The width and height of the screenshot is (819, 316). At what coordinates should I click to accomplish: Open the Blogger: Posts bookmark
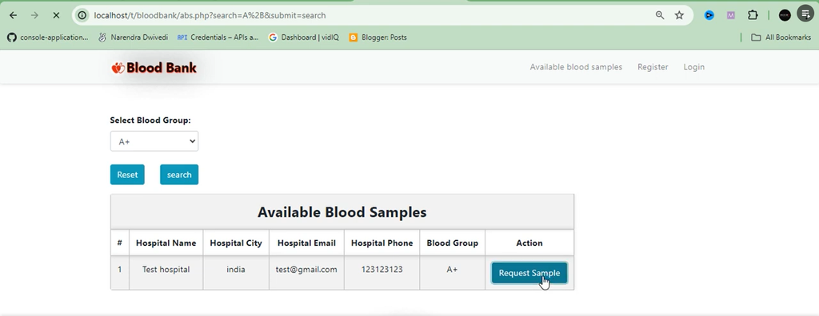coord(378,37)
